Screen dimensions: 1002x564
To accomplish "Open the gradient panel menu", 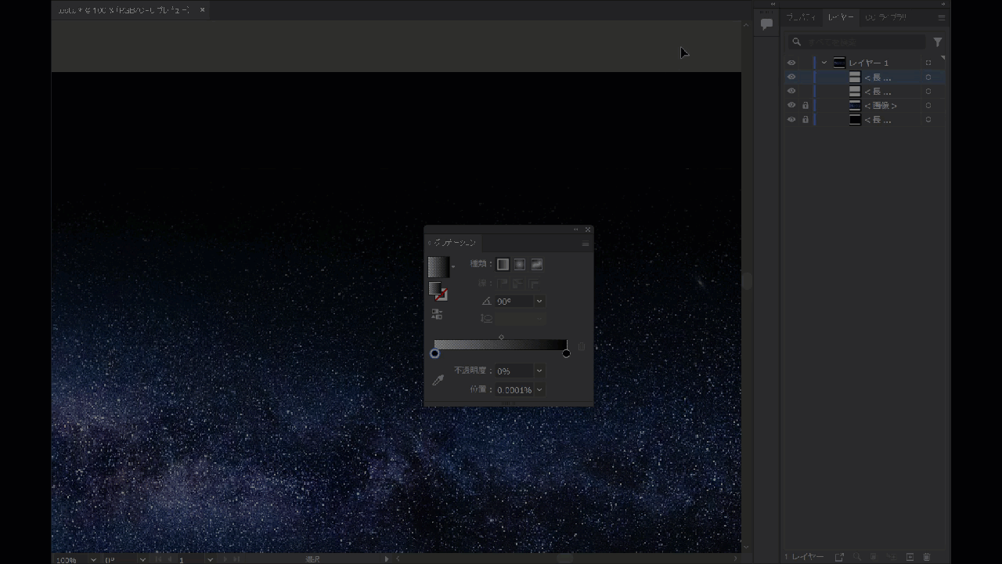I will [586, 244].
